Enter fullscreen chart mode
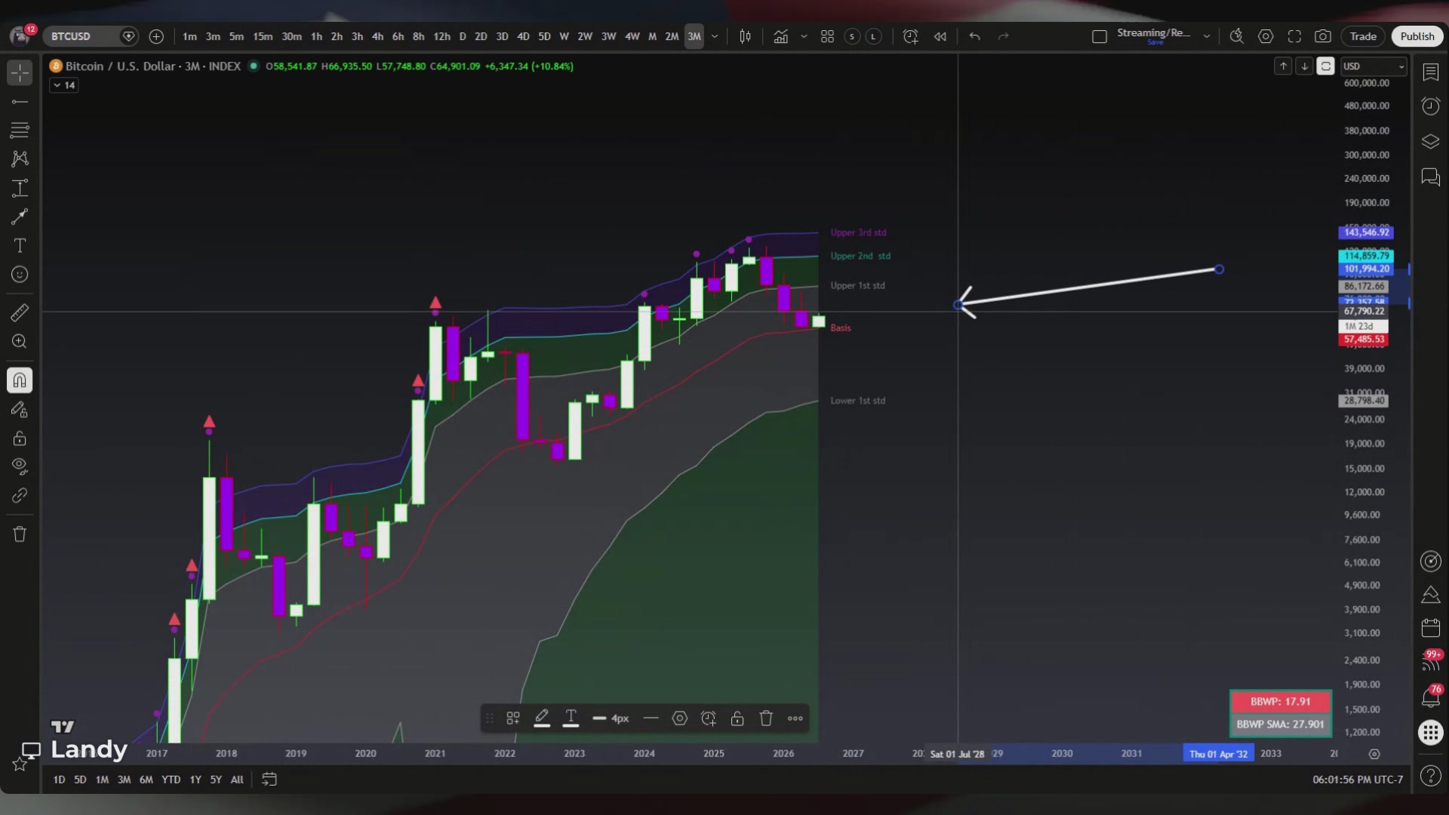1449x815 pixels. (1294, 36)
